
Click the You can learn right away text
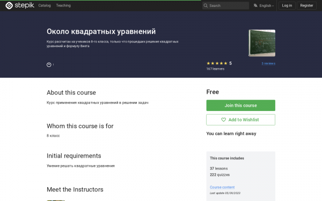[x=231, y=133]
